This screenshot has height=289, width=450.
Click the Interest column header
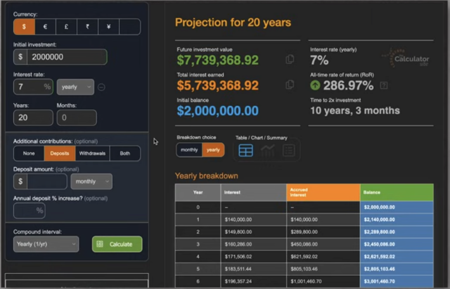pos(254,192)
